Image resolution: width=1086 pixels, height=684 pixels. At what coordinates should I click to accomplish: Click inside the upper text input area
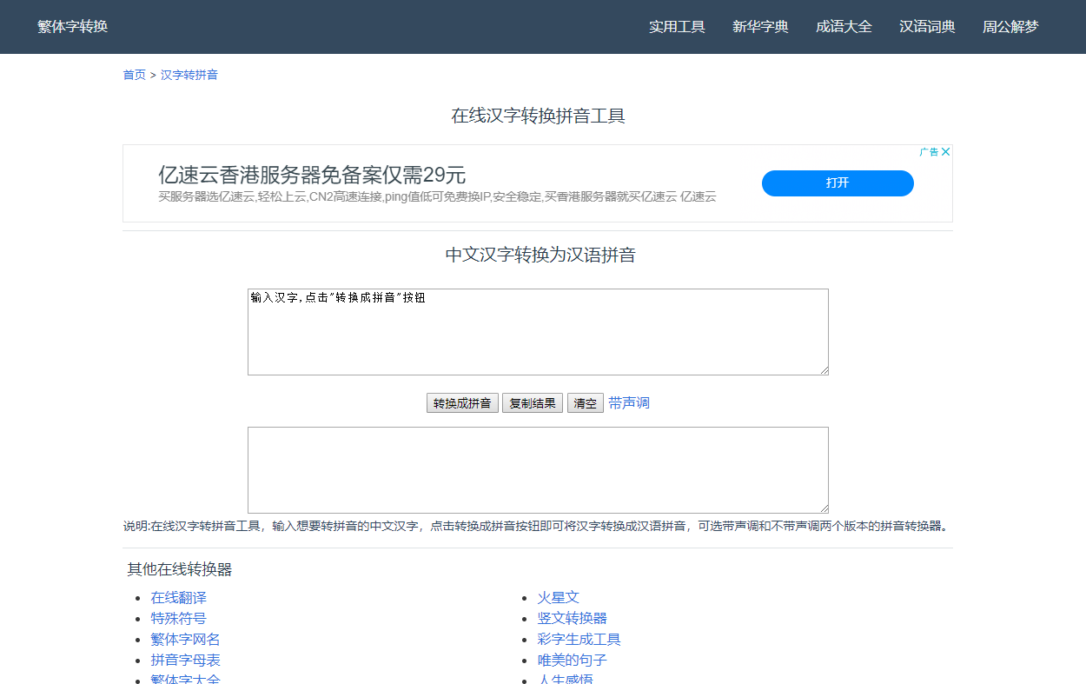click(x=537, y=330)
